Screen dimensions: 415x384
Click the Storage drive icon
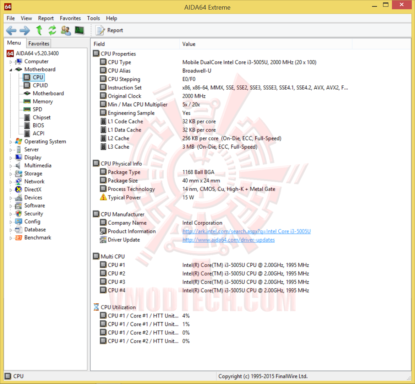click(18, 174)
